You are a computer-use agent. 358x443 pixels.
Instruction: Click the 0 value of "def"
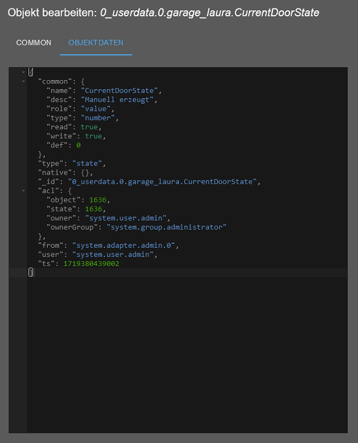click(x=78, y=145)
